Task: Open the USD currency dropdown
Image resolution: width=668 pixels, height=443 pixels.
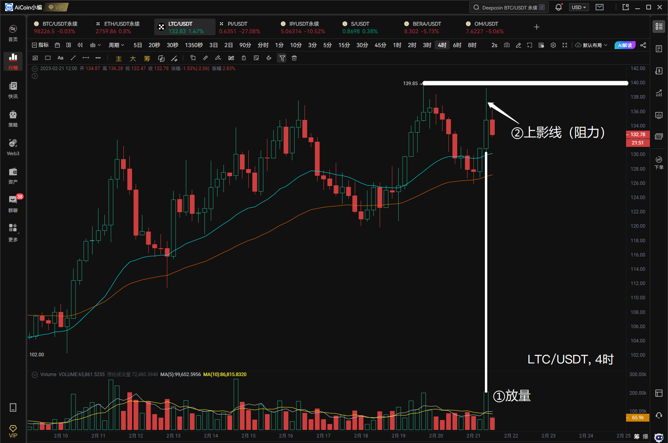Action: 579,7
